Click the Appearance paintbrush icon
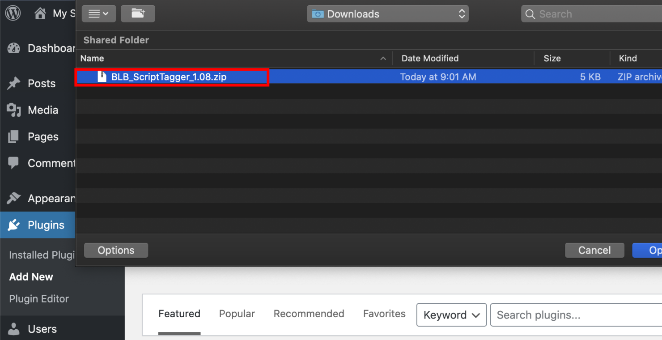662x340 pixels. tap(14, 198)
